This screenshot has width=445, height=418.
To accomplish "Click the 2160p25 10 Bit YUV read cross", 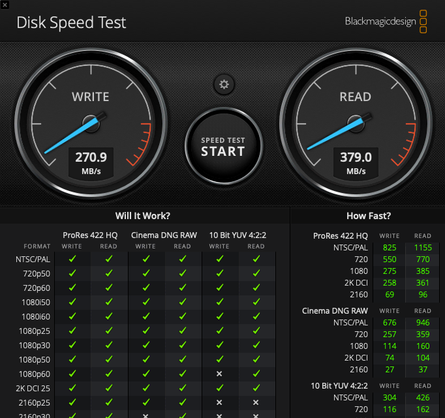I will [256, 402].
